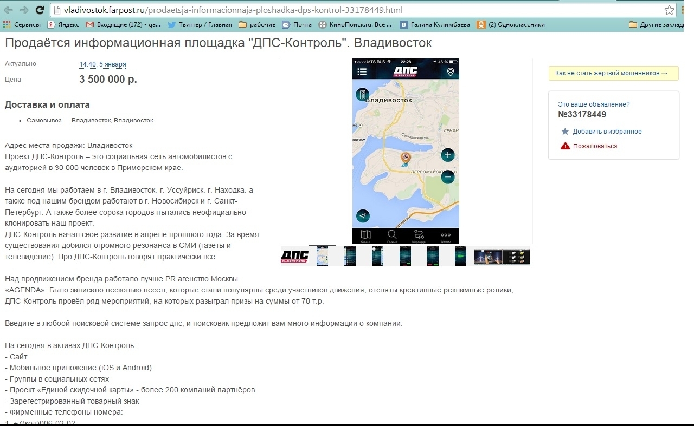Click the orange road-works marker on map

point(405,158)
